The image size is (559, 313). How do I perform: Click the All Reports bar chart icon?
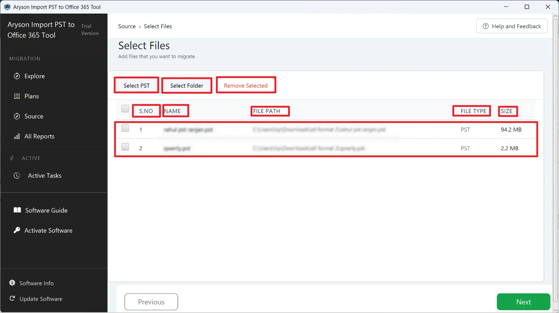pyautogui.click(x=17, y=136)
